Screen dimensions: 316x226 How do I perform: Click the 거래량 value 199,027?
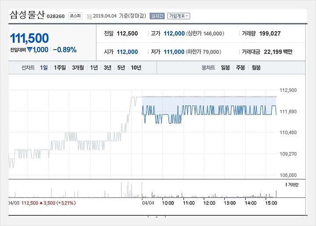coord(270,33)
